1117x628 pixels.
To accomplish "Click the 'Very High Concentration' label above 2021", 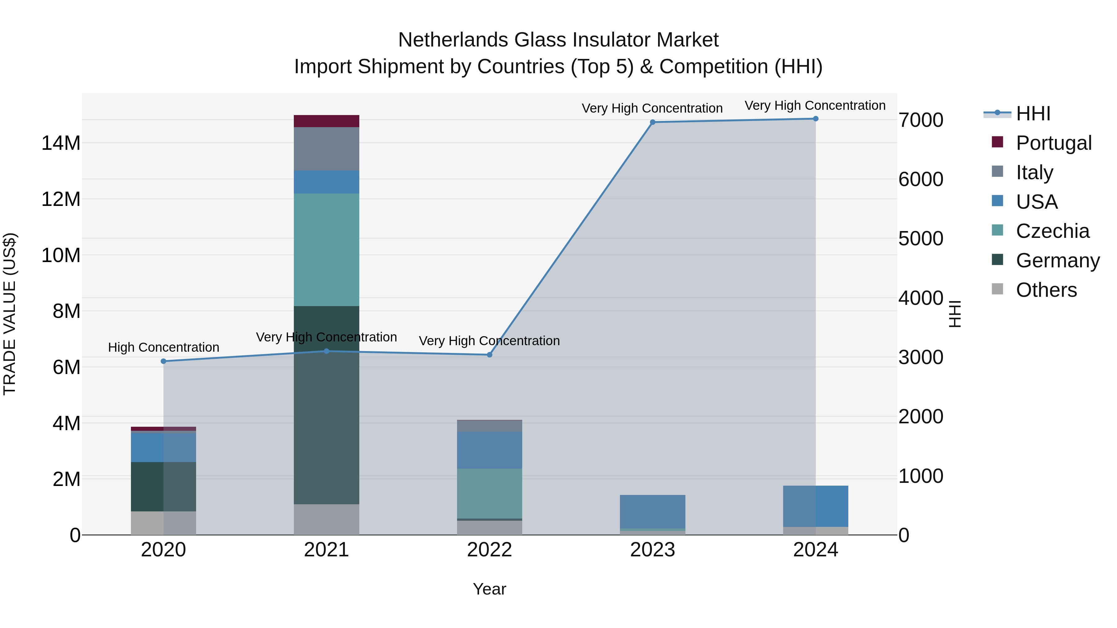I will (326, 337).
